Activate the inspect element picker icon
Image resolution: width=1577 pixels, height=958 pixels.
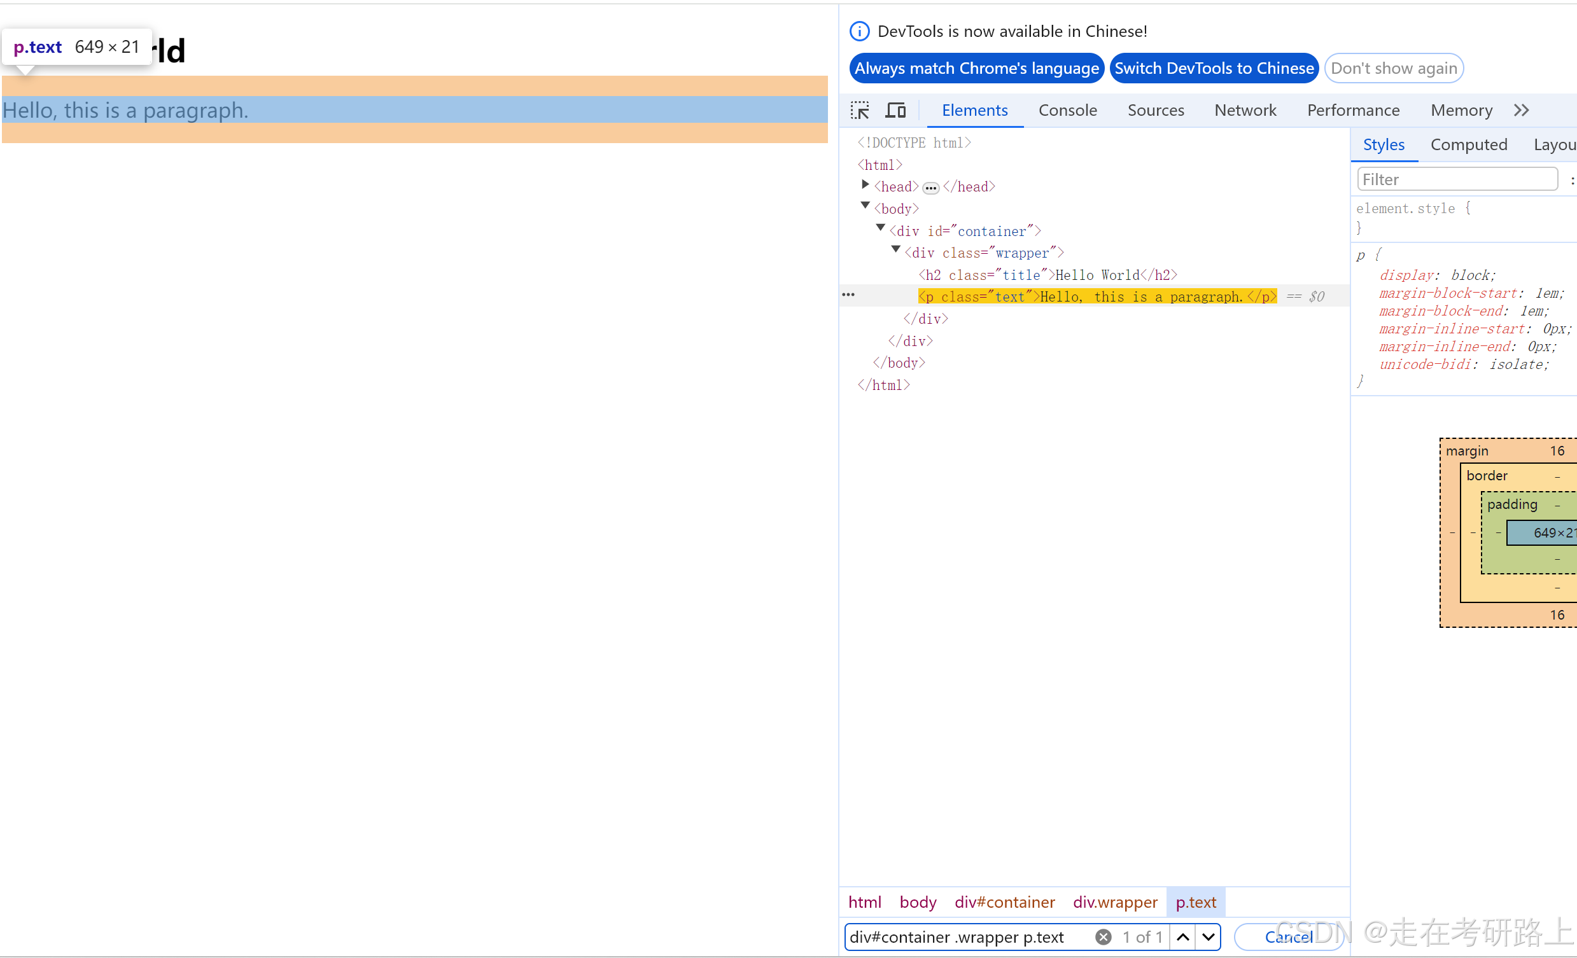[x=860, y=110]
